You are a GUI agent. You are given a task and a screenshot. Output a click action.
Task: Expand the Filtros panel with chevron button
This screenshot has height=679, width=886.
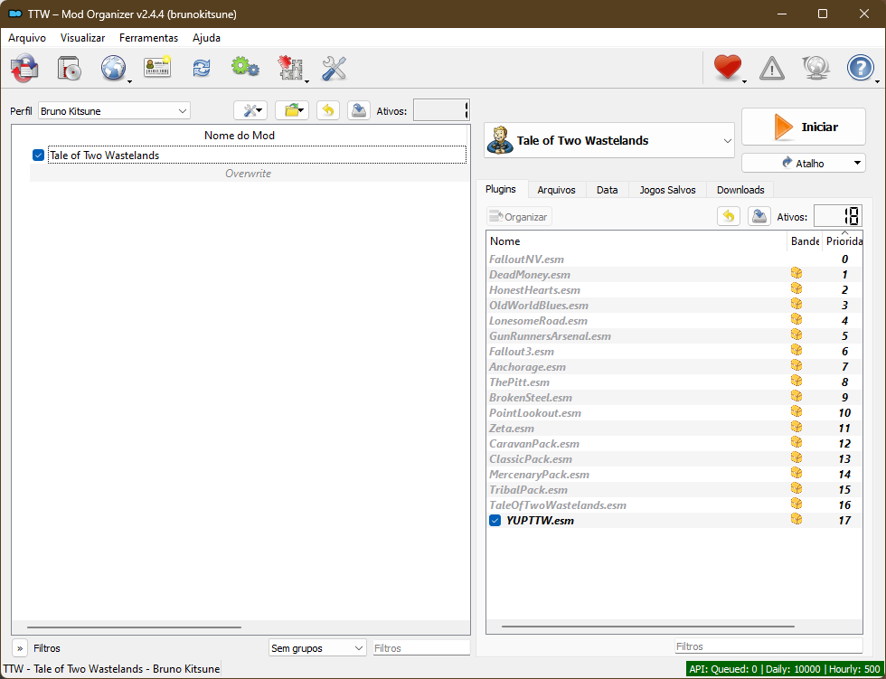(x=20, y=648)
